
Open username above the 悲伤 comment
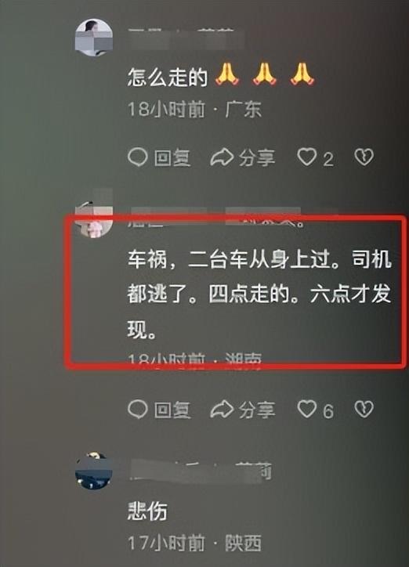(x=200, y=471)
